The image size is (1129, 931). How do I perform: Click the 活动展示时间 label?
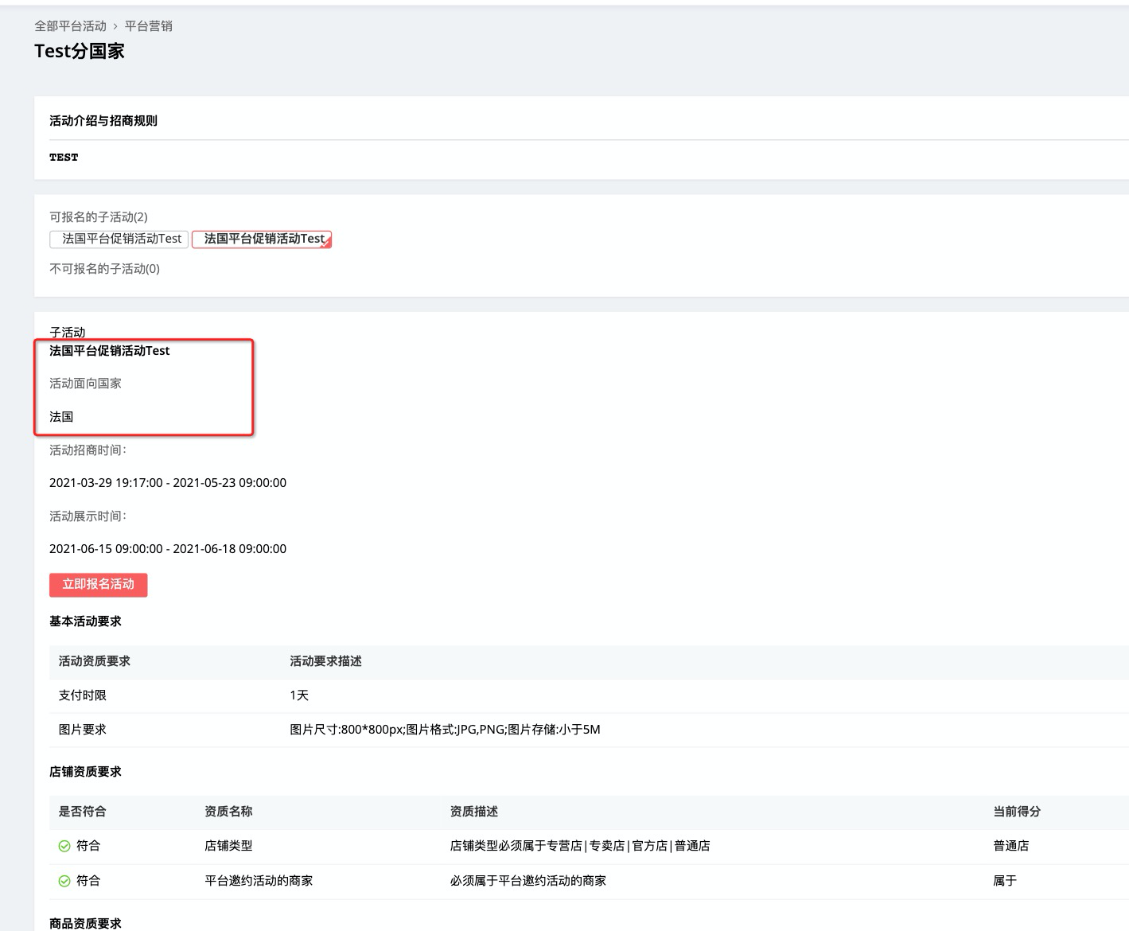(x=88, y=516)
